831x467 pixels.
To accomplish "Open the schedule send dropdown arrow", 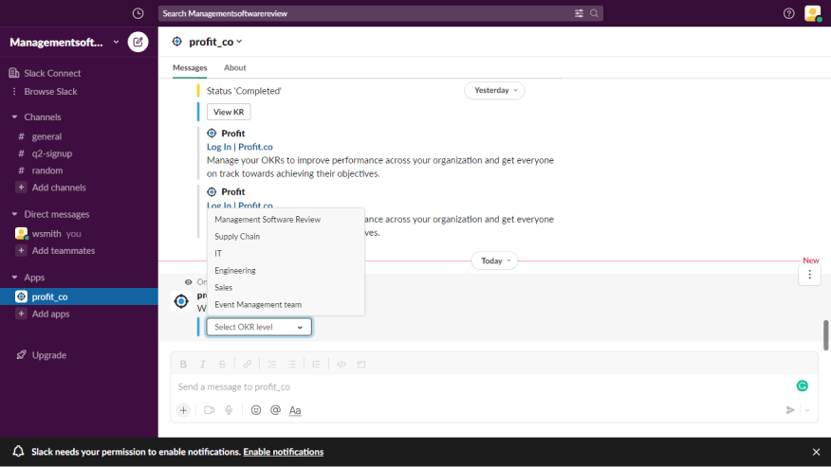I will pos(807,410).
